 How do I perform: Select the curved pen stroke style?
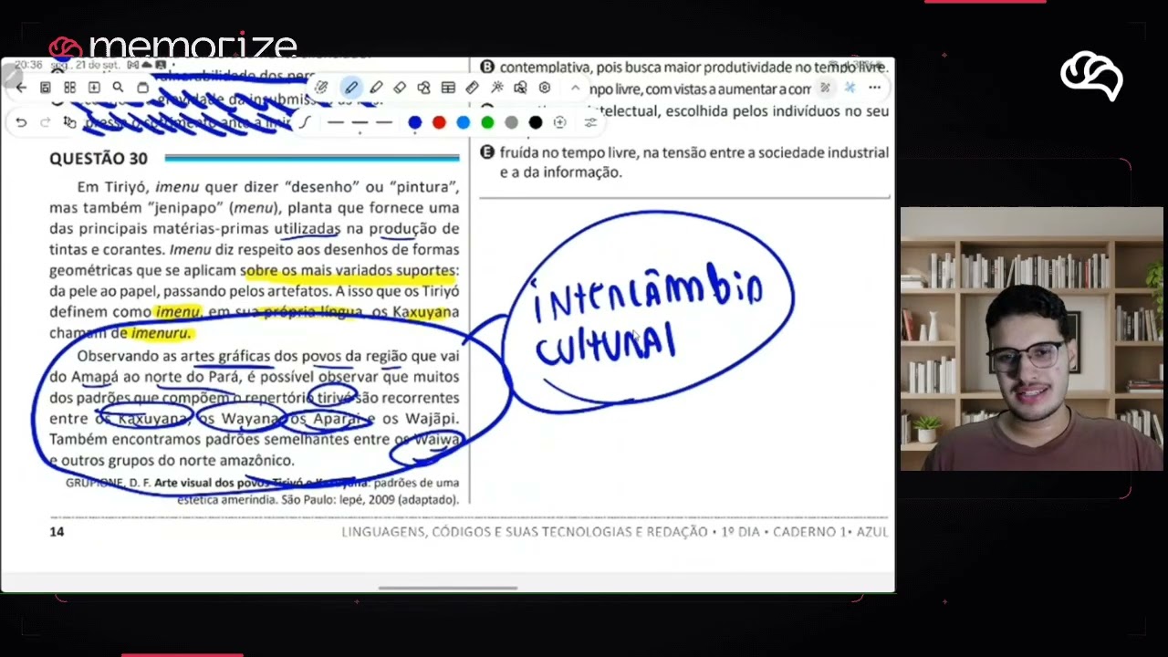click(306, 122)
